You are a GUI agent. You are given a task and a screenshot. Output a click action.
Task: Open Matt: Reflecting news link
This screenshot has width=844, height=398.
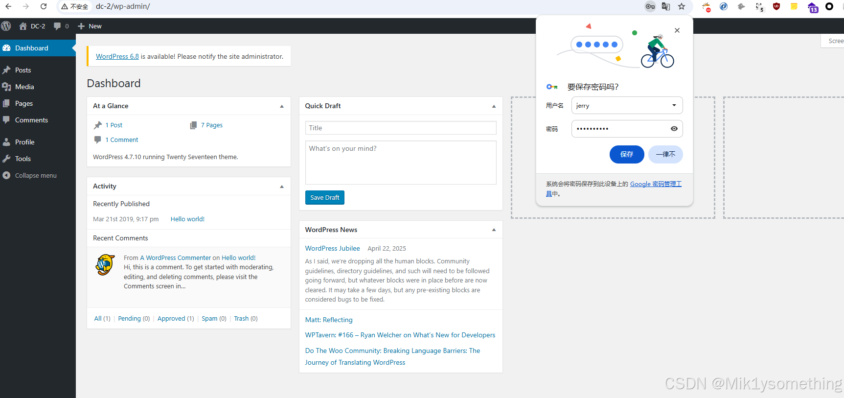tap(329, 320)
